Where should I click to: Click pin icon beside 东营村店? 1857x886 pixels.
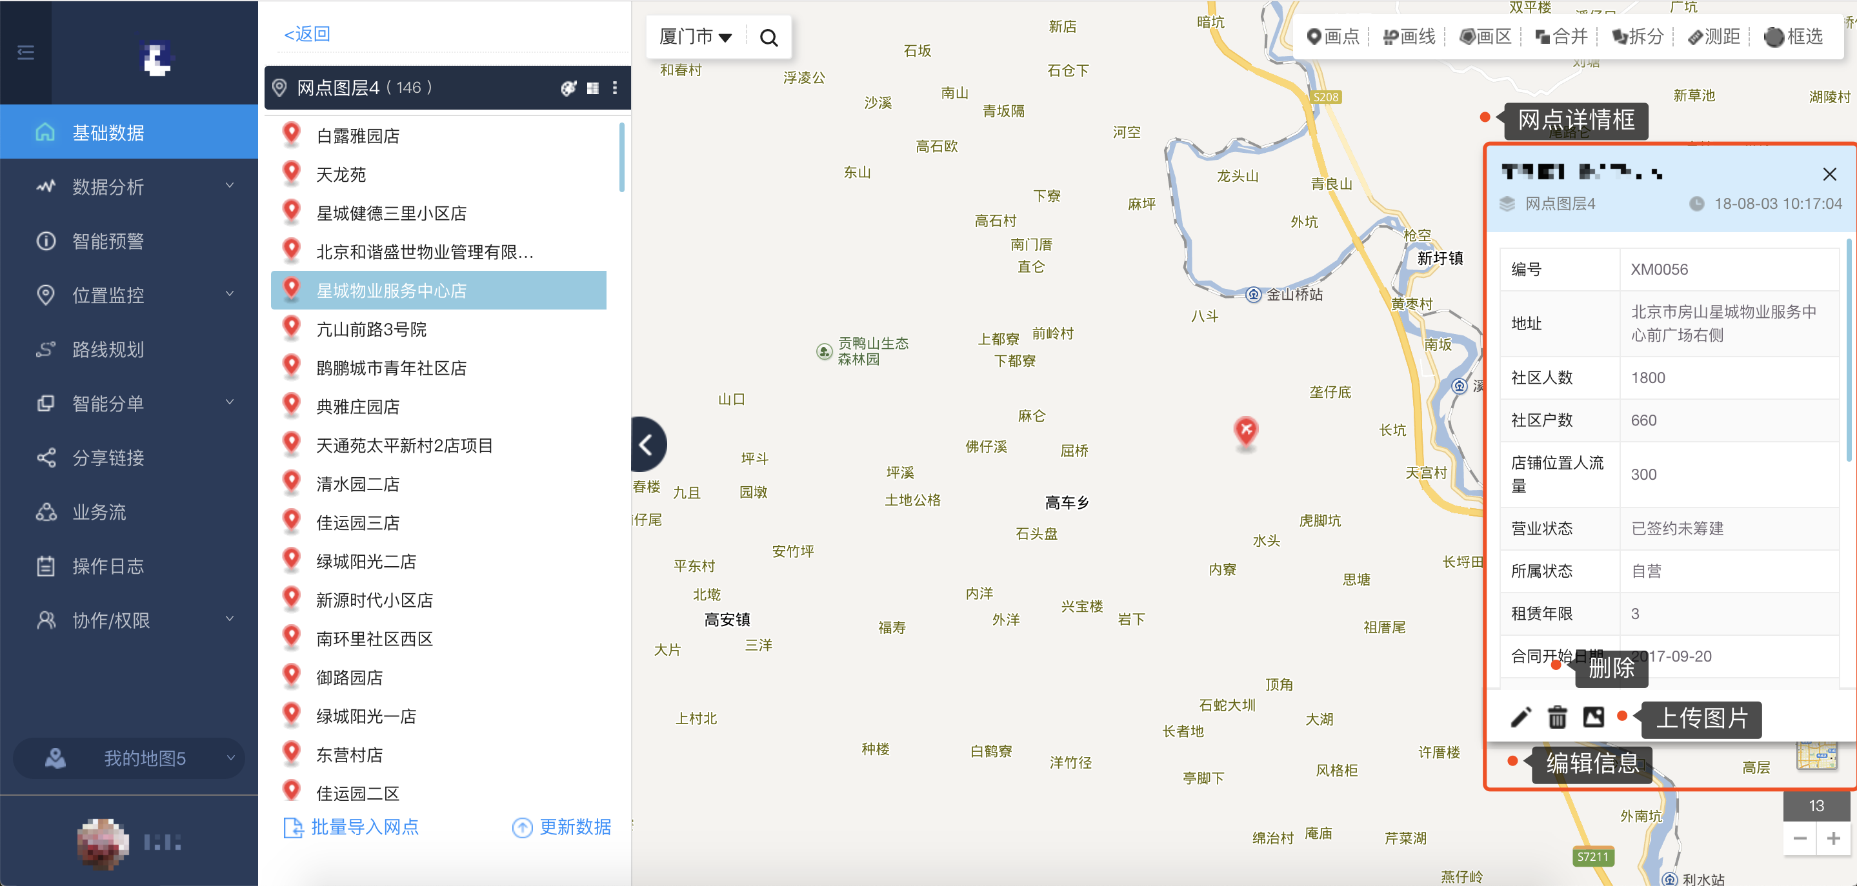click(x=291, y=753)
